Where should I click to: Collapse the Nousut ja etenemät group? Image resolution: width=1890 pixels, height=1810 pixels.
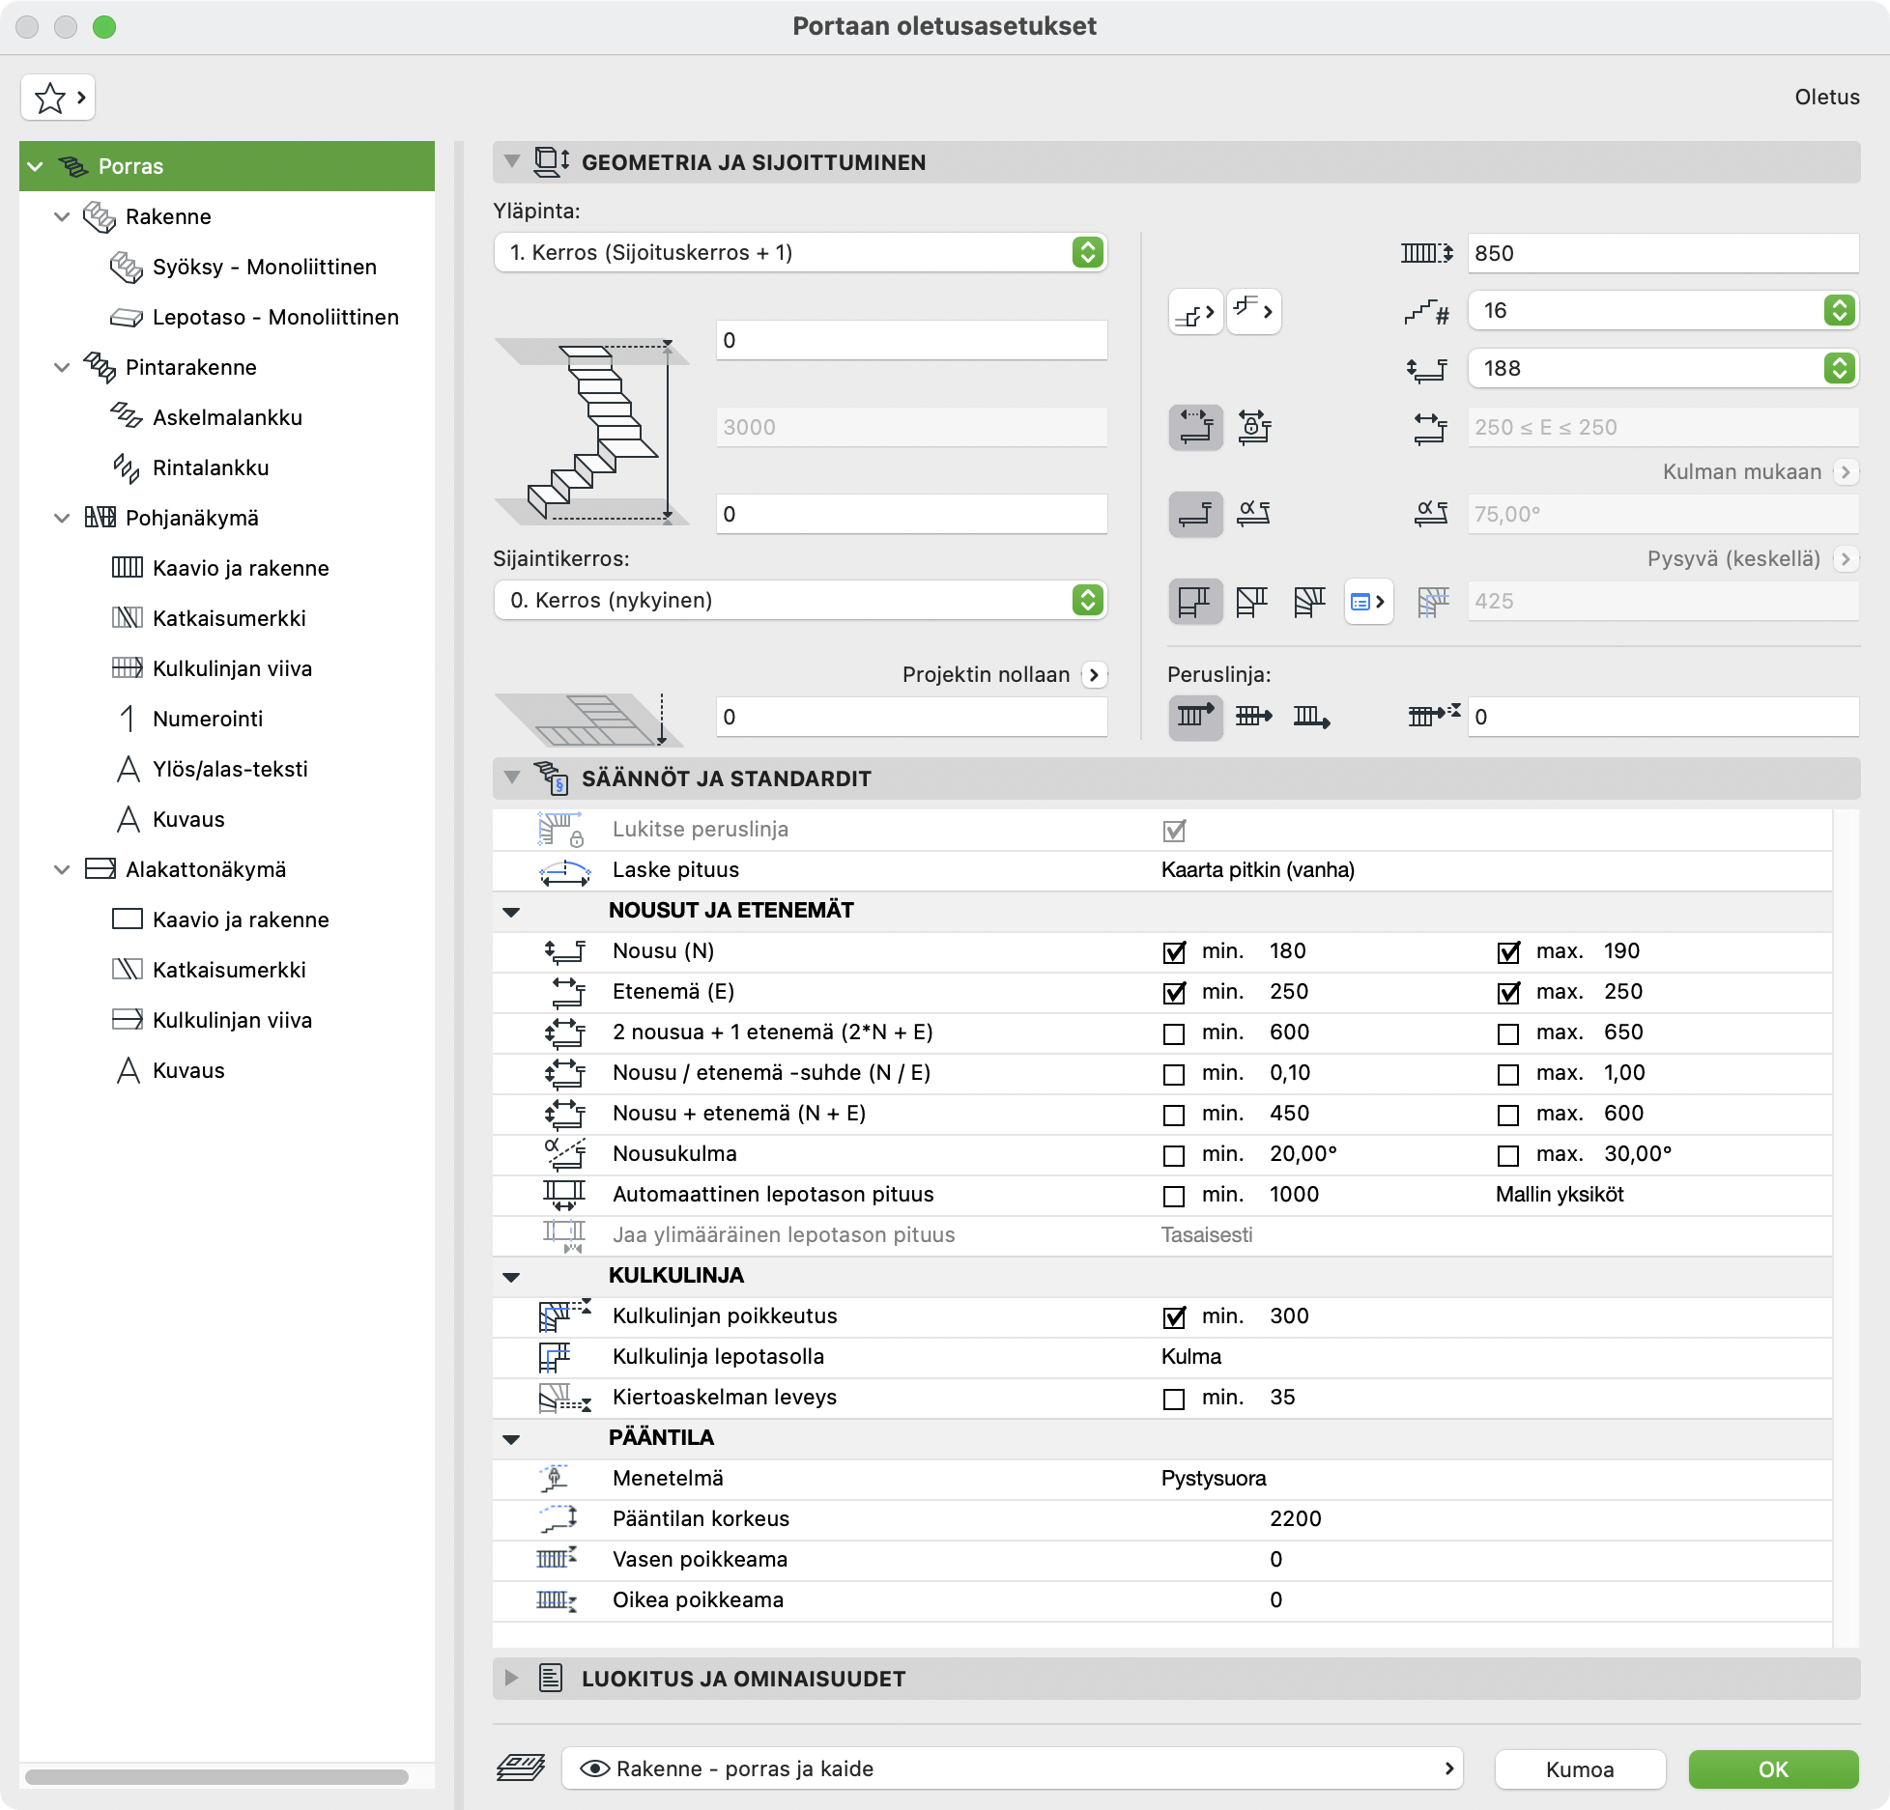pos(512,912)
